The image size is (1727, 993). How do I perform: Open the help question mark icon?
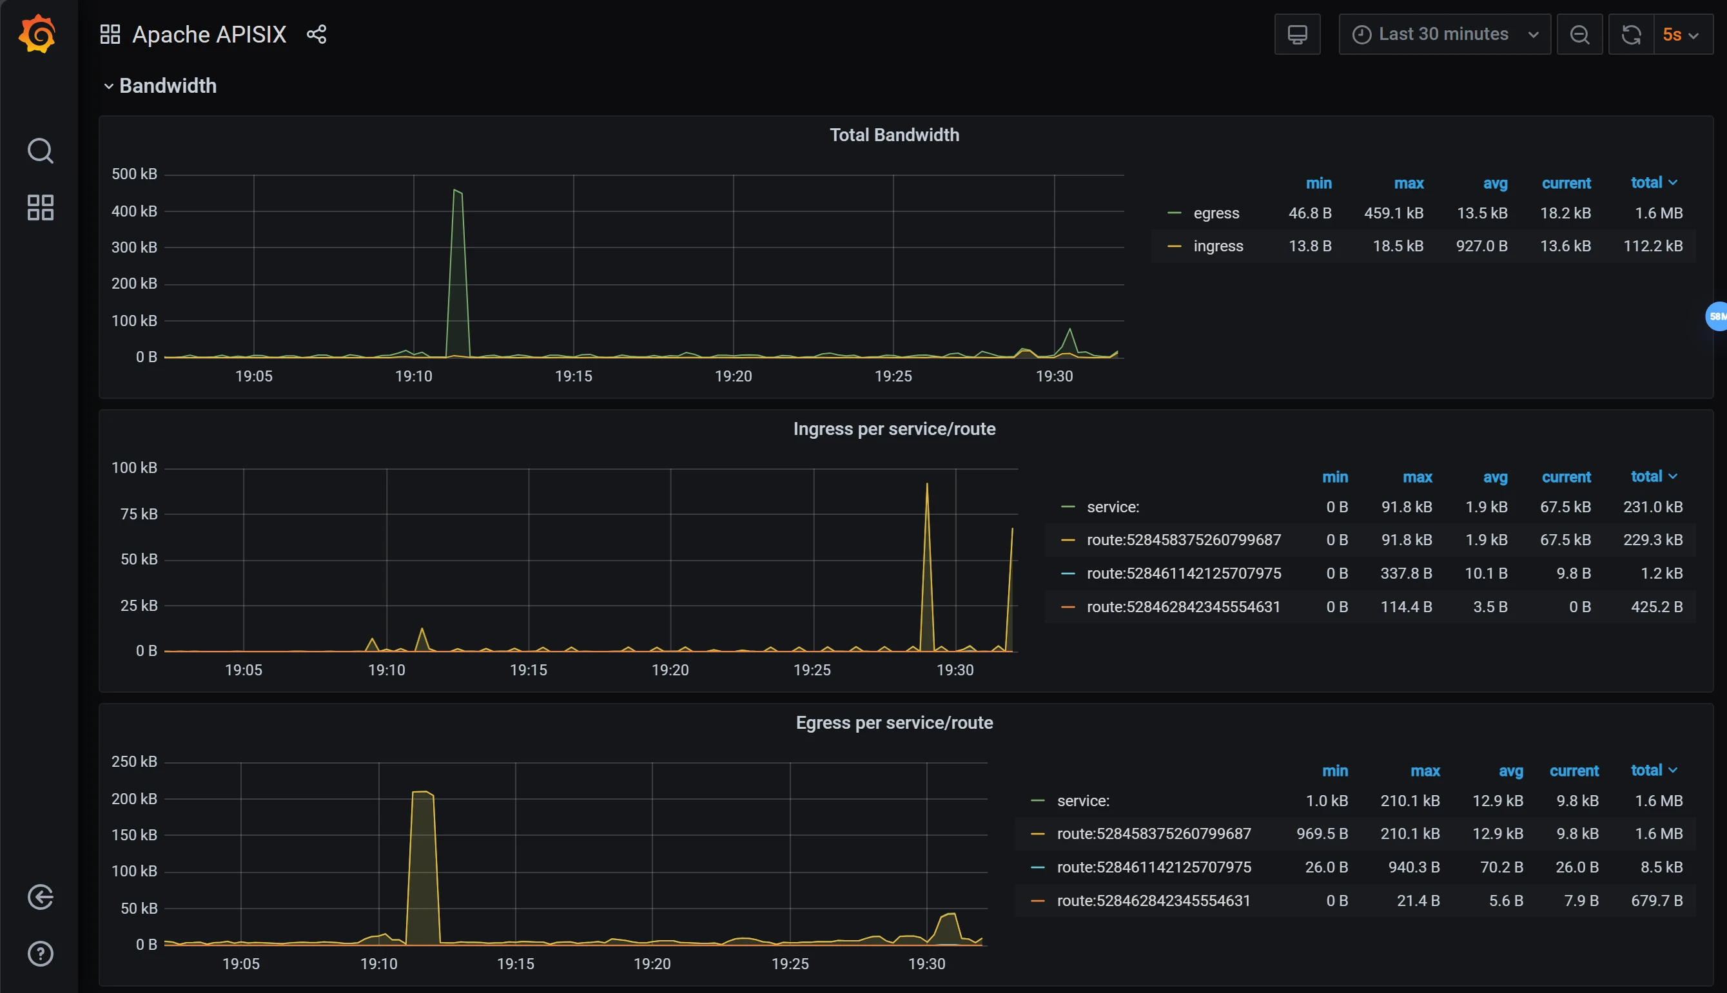(x=40, y=954)
